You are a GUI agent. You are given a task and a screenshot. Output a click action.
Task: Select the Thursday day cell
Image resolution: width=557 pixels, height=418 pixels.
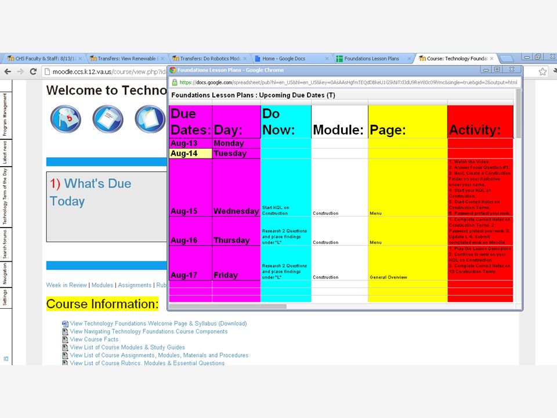click(236, 231)
